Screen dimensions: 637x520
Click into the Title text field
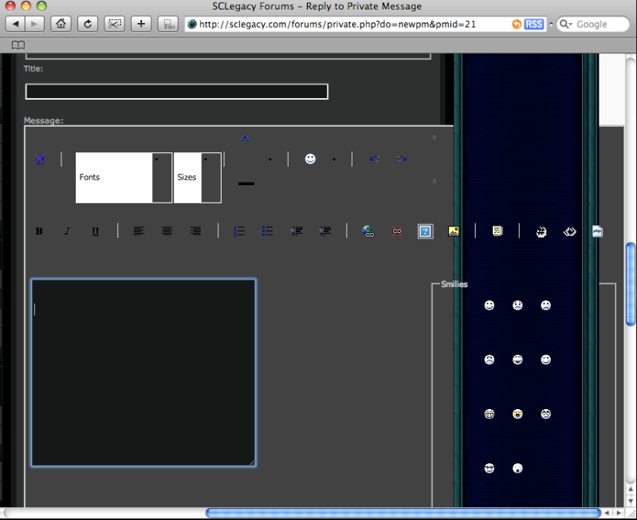tap(176, 92)
